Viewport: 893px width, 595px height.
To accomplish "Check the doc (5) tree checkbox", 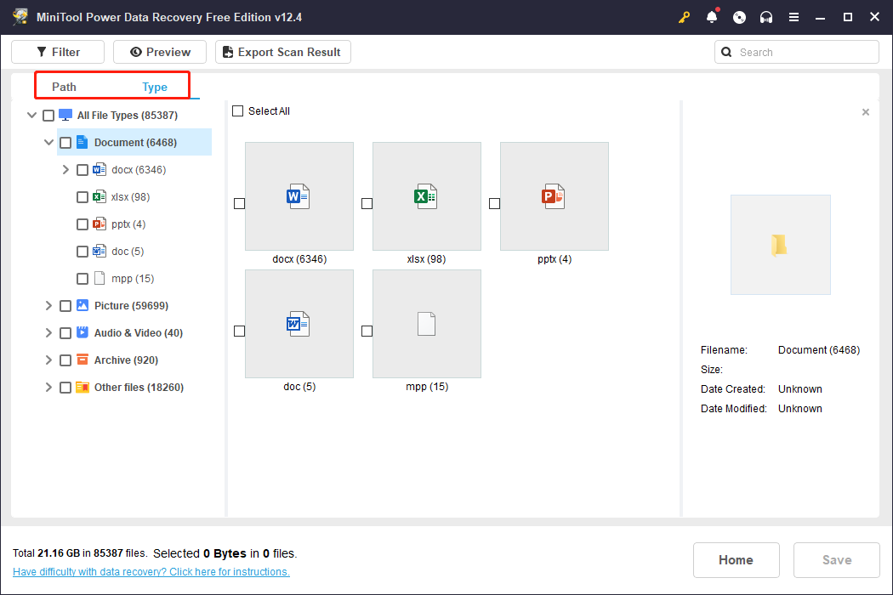I will pyautogui.click(x=82, y=251).
